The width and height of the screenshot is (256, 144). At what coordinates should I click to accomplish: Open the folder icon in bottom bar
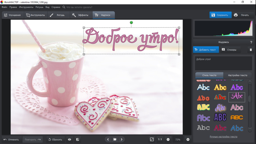[115, 140]
